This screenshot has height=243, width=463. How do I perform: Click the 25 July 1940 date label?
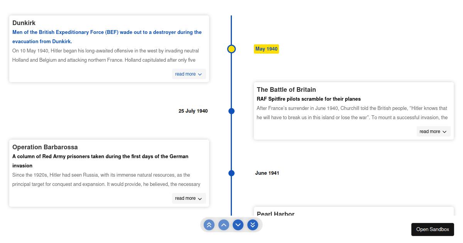pyautogui.click(x=193, y=111)
